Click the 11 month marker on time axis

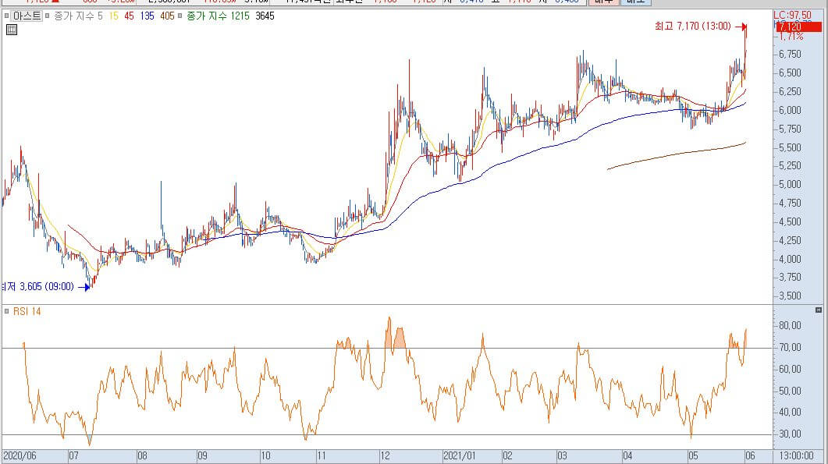tap(321, 455)
